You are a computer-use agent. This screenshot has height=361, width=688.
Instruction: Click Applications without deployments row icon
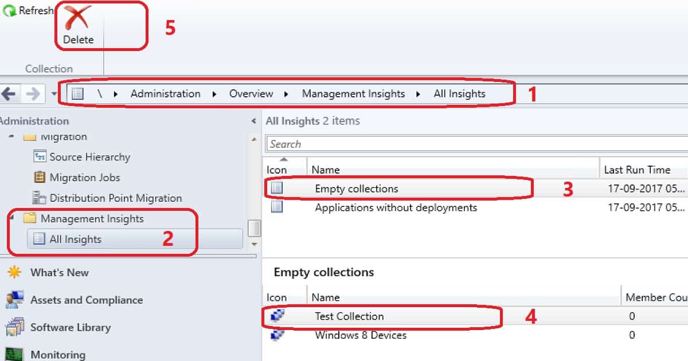[x=277, y=206]
